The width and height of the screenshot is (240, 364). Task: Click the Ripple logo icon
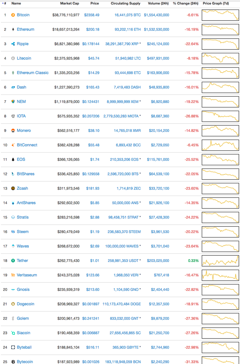point(13,44)
